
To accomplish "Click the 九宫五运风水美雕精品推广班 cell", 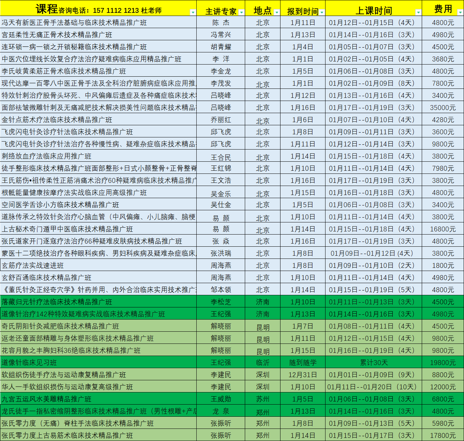I will point(47,399).
